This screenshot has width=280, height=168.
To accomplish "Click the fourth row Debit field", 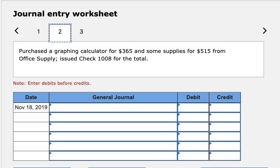I will tap(193, 136).
